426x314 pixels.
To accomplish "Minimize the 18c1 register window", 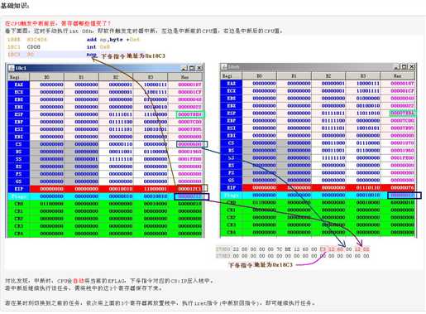I will [184, 68].
